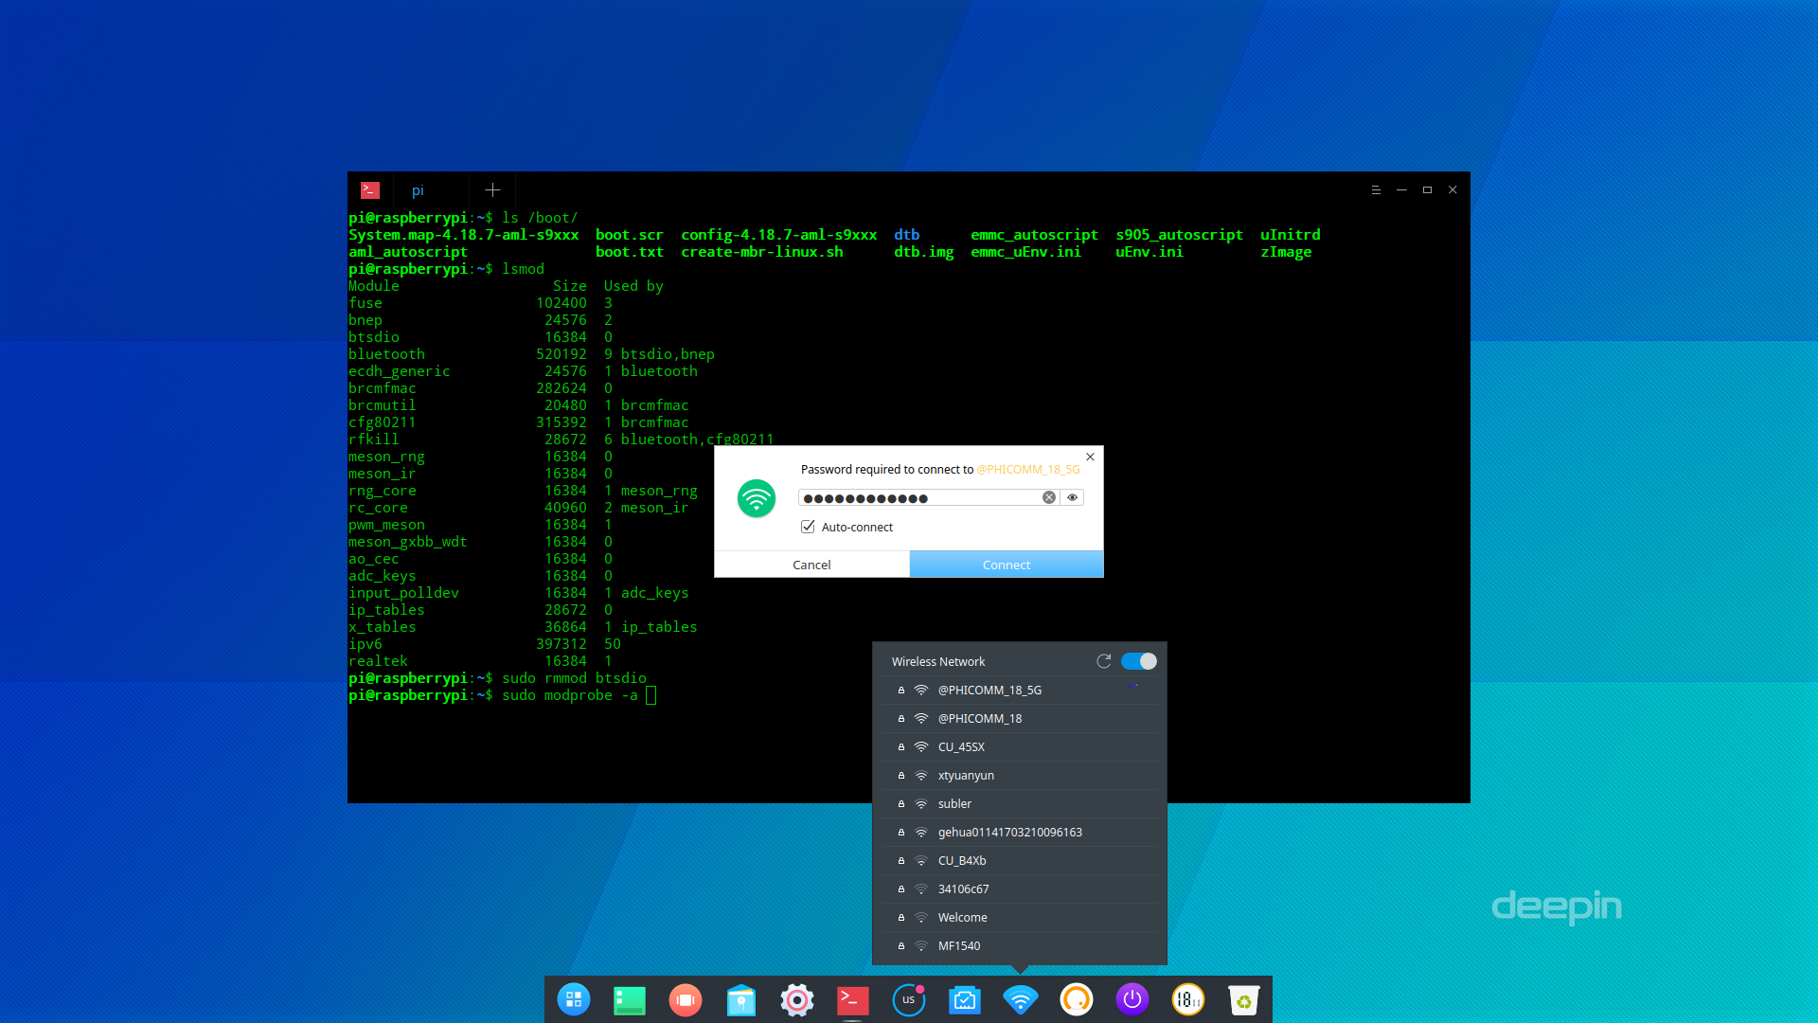Select Welcome network
Screen dimensions: 1818x1023
coord(1020,918)
